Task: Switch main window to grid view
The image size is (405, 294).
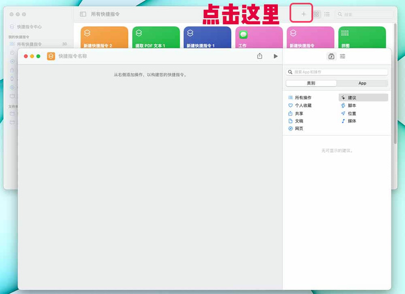Action: (316, 14)
